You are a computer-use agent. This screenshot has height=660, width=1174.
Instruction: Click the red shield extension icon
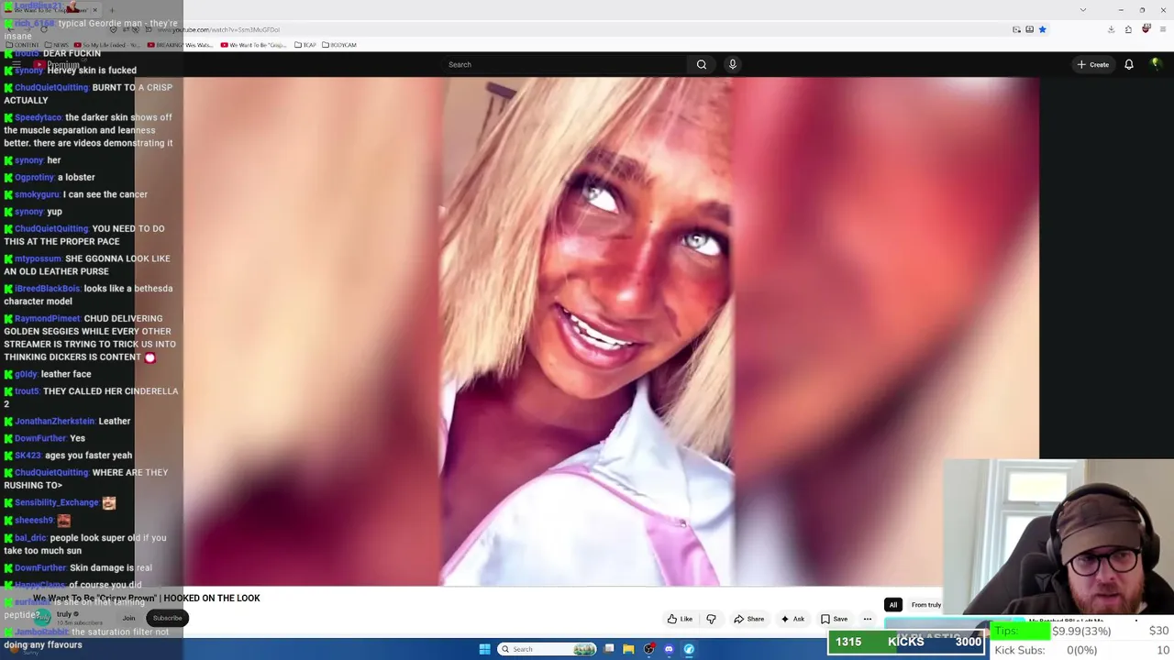coord(1146,29)
